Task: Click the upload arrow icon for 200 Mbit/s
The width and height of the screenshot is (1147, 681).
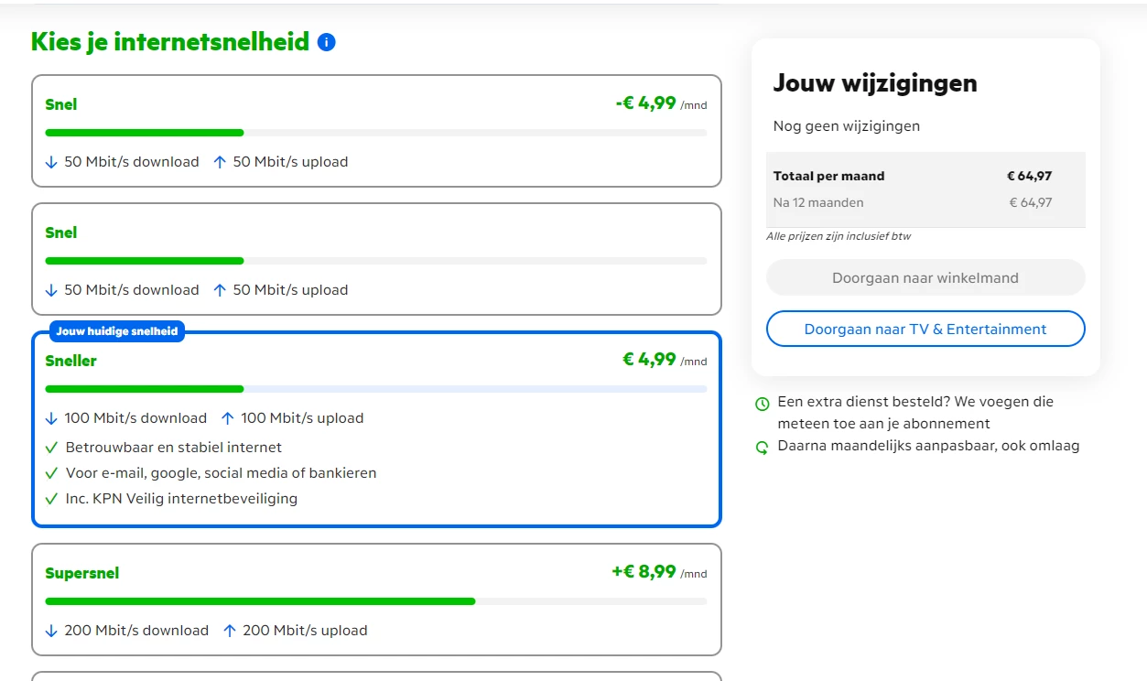Action: (230, 631)
